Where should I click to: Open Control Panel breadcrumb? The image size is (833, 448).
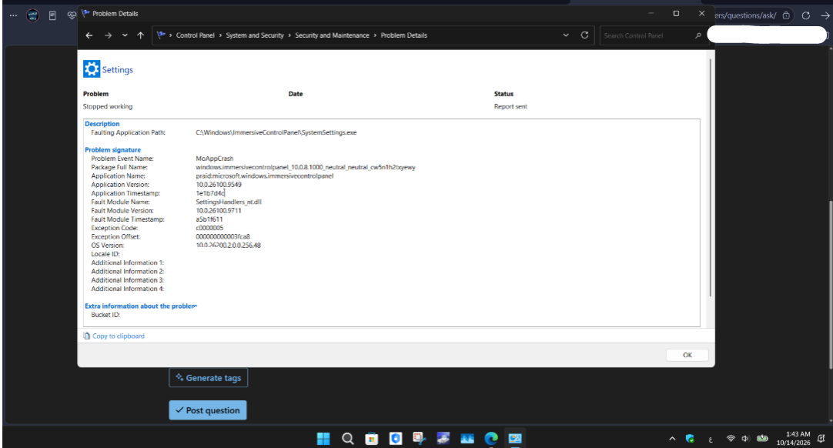click(x=195, y=35)
